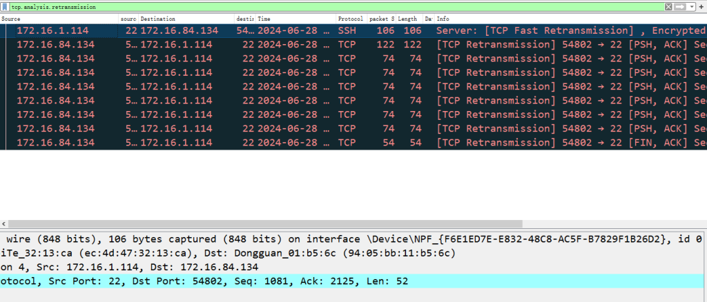Image resolution: width=707 pixels, height=302 pixels.
Task: Select the frame line with 106 bytes captured
Action: point(345,239)
